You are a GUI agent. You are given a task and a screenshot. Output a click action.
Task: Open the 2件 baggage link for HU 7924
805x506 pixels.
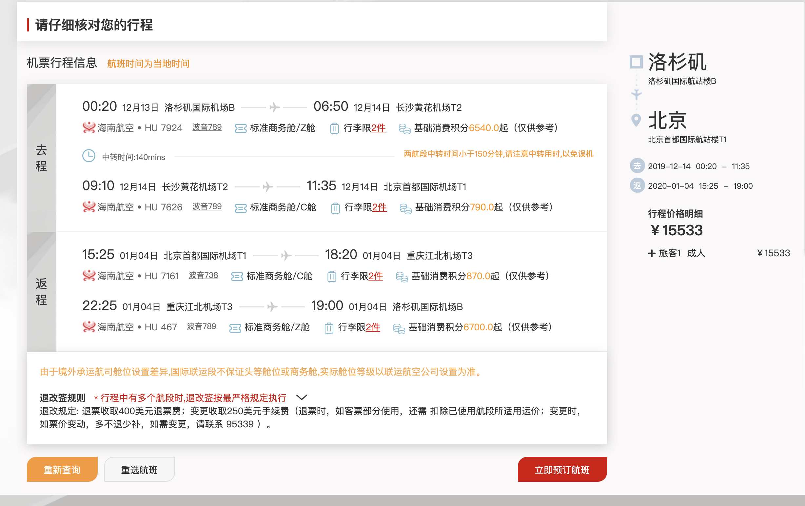[379, 128]
